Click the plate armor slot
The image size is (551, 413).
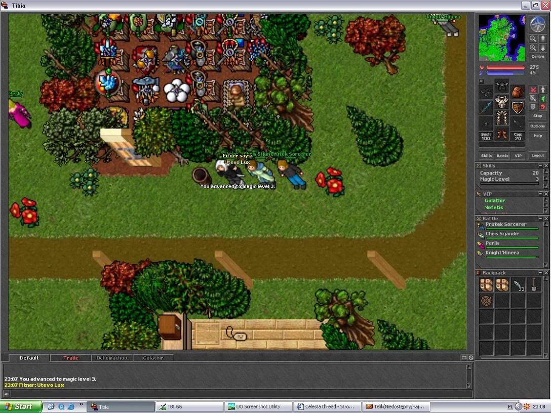point(502,102)
